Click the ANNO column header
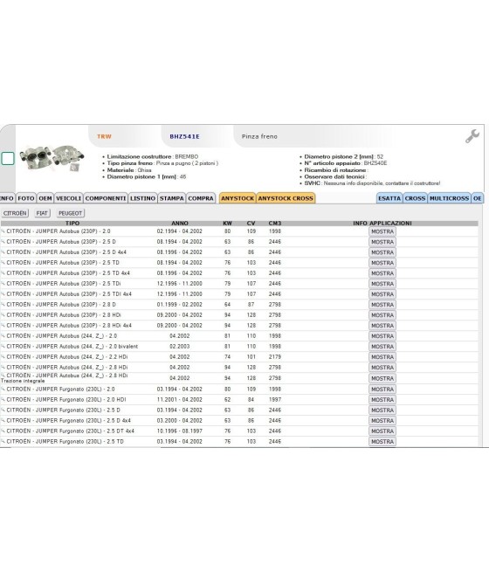The height and width of the screenshot is (572, 489). click(x=180, y=224)
